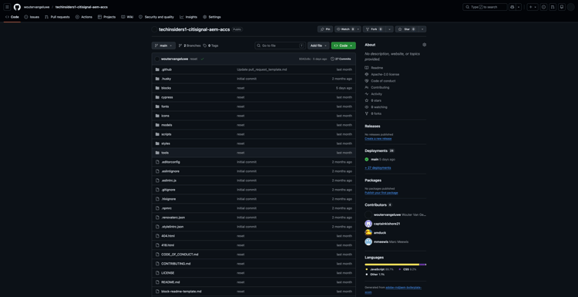Image resolution: width=578 pixels, height=297 pixels.
Task: Open the Readme link in About
Action: [x=374, y=68]
